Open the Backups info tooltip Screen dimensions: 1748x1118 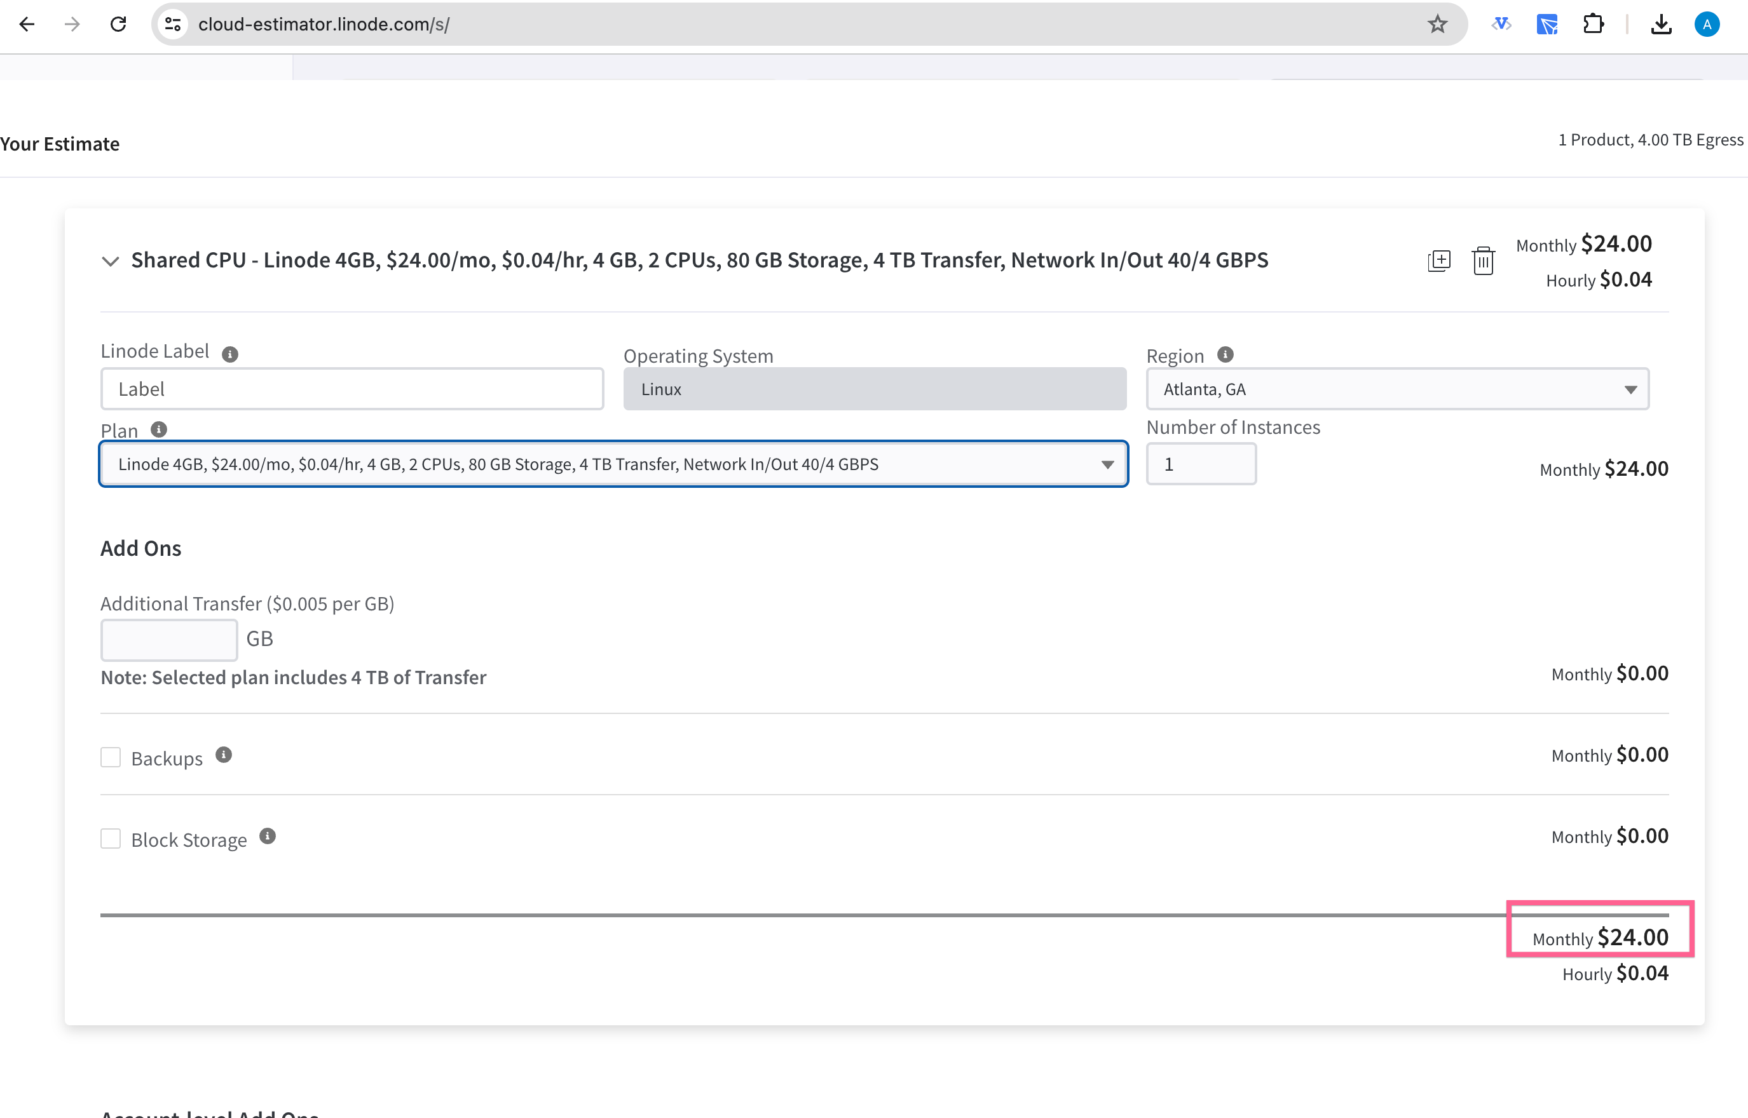pyautogui.click(x=223, y=755)
